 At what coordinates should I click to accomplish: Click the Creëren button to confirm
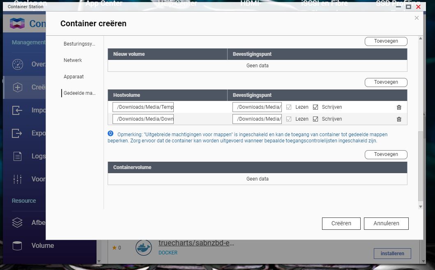(341, 223)
